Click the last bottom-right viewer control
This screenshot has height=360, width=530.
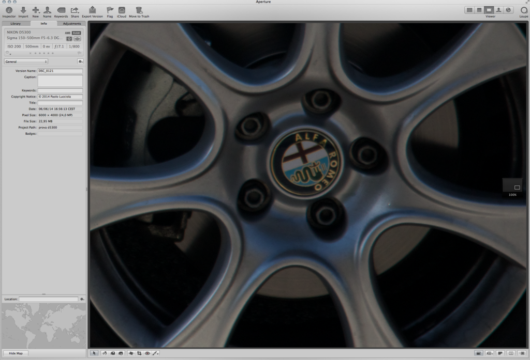tap(522, 353)
